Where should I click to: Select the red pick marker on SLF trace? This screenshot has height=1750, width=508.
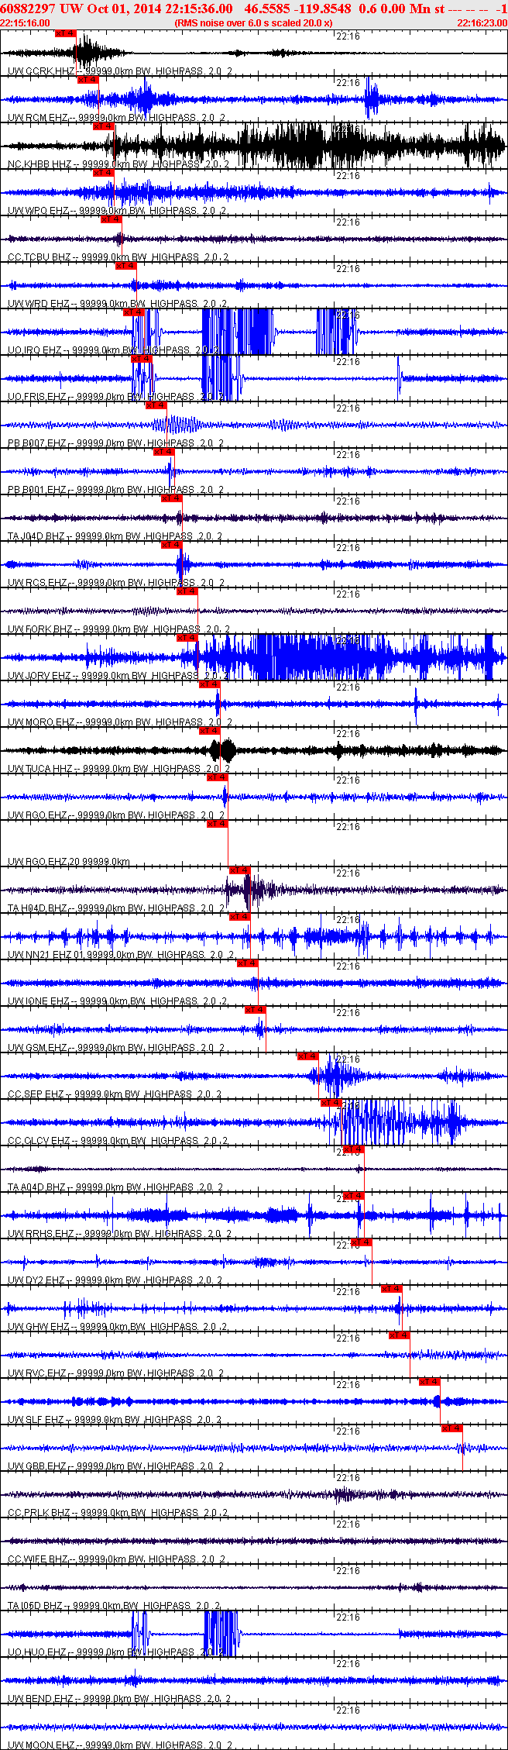pyautogui.click(x=430, y=1382)
